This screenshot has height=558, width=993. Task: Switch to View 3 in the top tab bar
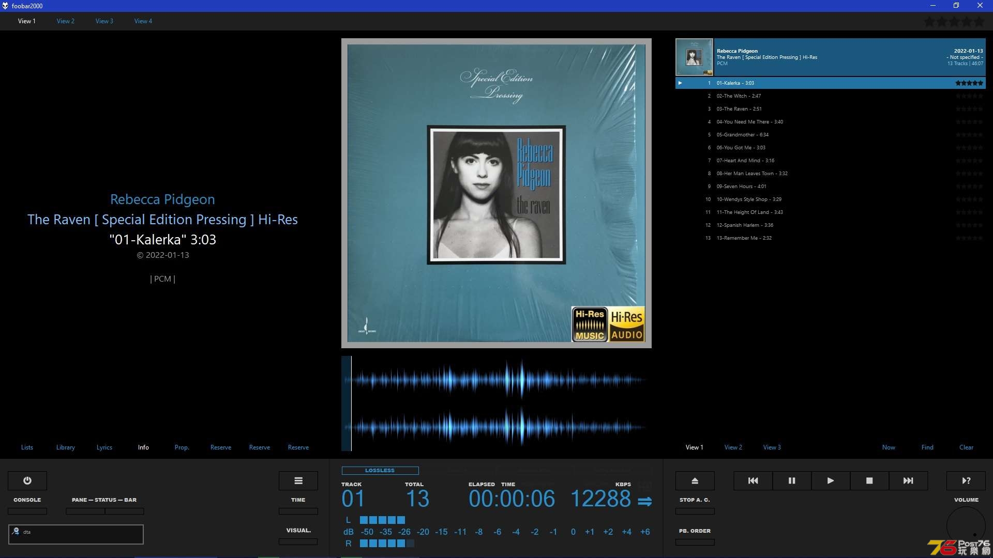click(x=104, y=21)
